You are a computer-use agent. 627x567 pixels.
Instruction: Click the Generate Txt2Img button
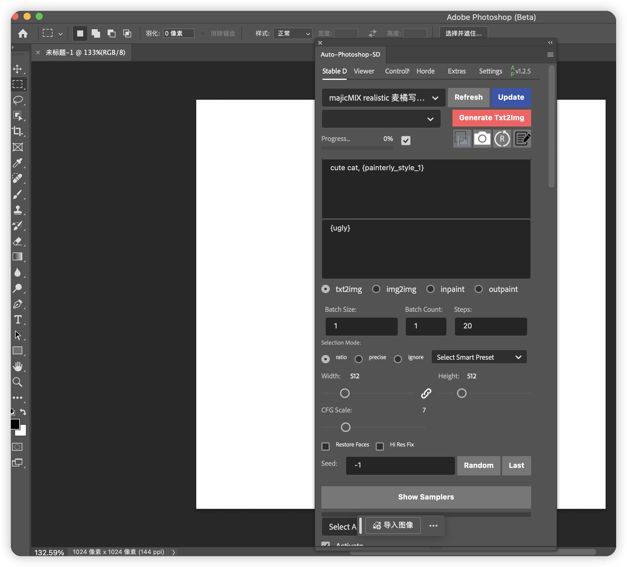tap(491, 118)
